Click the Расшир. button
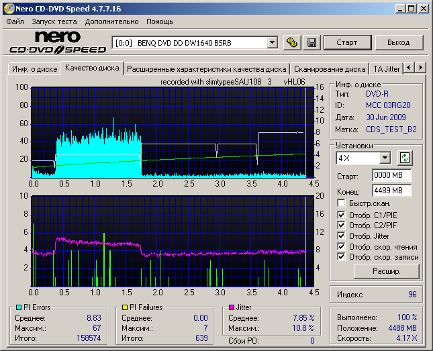Image resolution: width=433 pixels, height=351 pixels. point(386,271)
